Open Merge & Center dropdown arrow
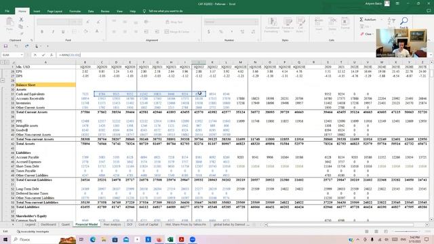Screen dimensions: 434x244 click(195, 32)
